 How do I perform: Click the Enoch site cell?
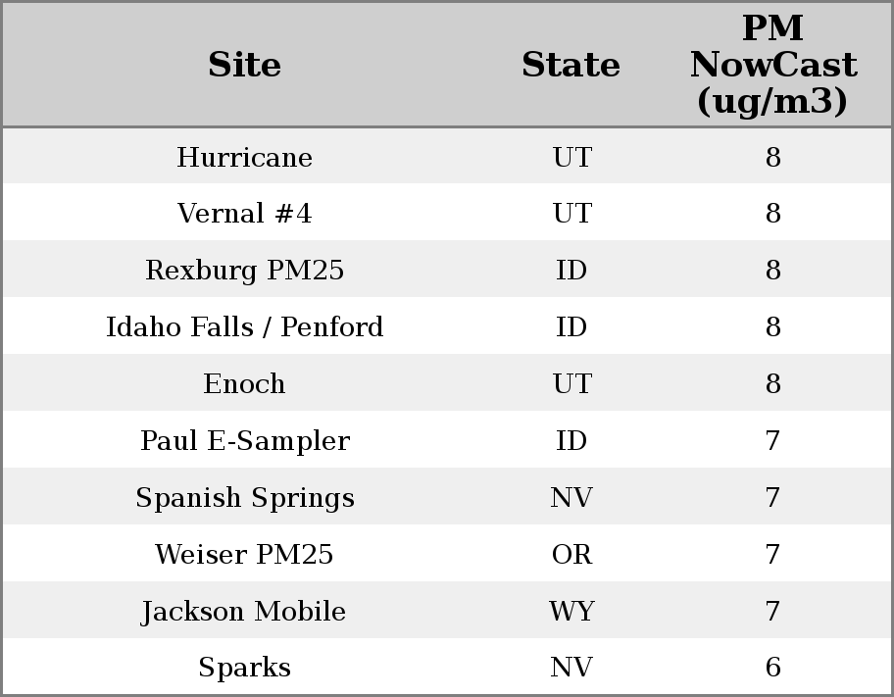pos(244,384)
